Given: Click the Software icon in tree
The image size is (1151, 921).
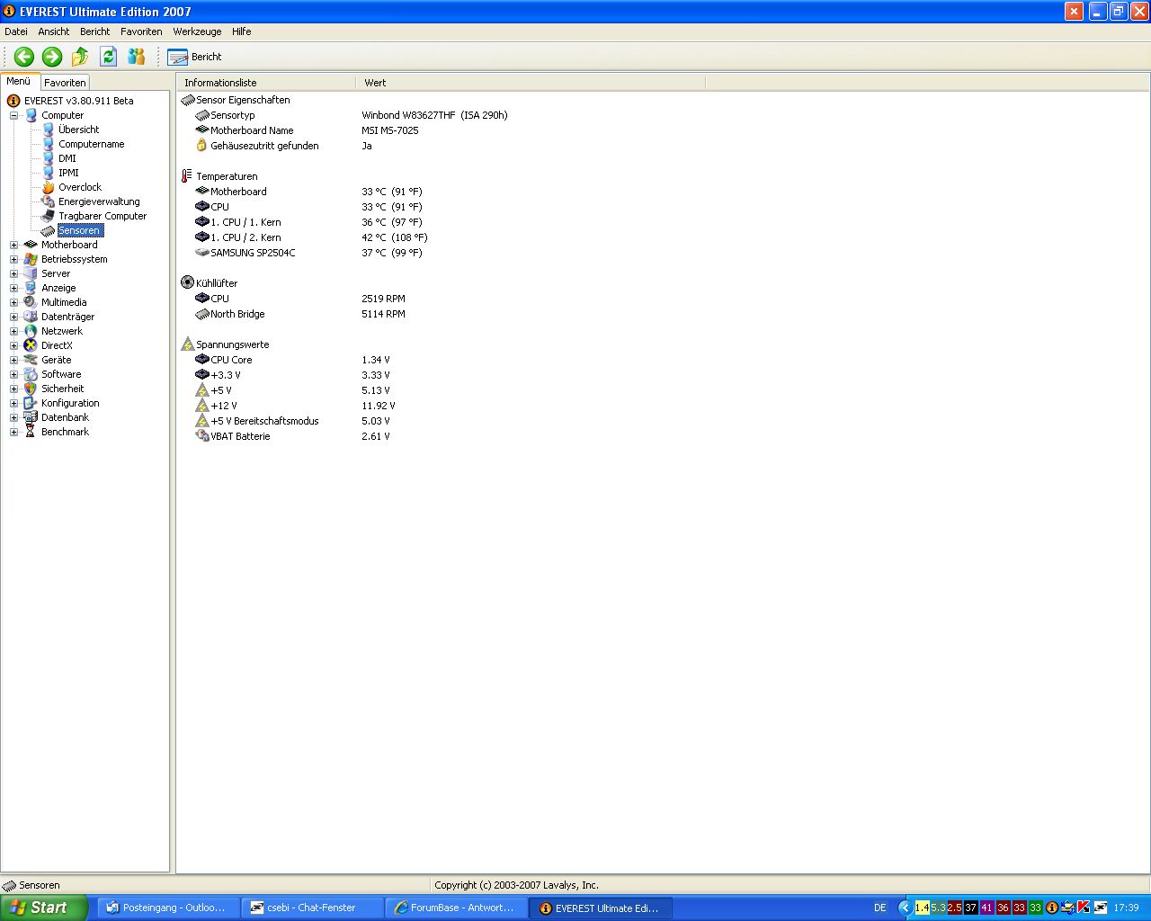Looking at the screenshot, I should [31, 374].
